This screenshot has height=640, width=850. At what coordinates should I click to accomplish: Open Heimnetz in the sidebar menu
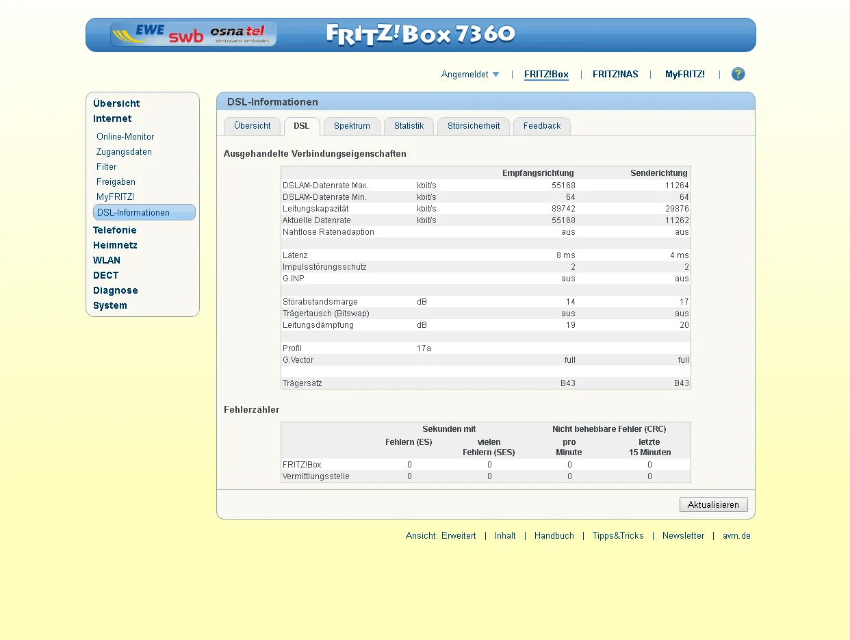(115, 245)
